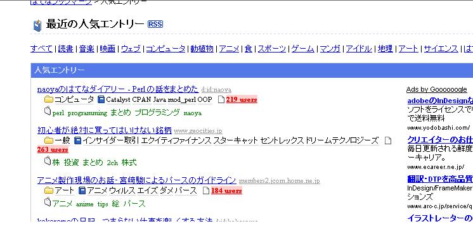
Task: Click the tag icon before perl tag
Action: point(48,111)
